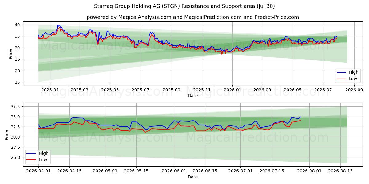Click the top chart x-axis label 2026-09

tap(354, 90)
